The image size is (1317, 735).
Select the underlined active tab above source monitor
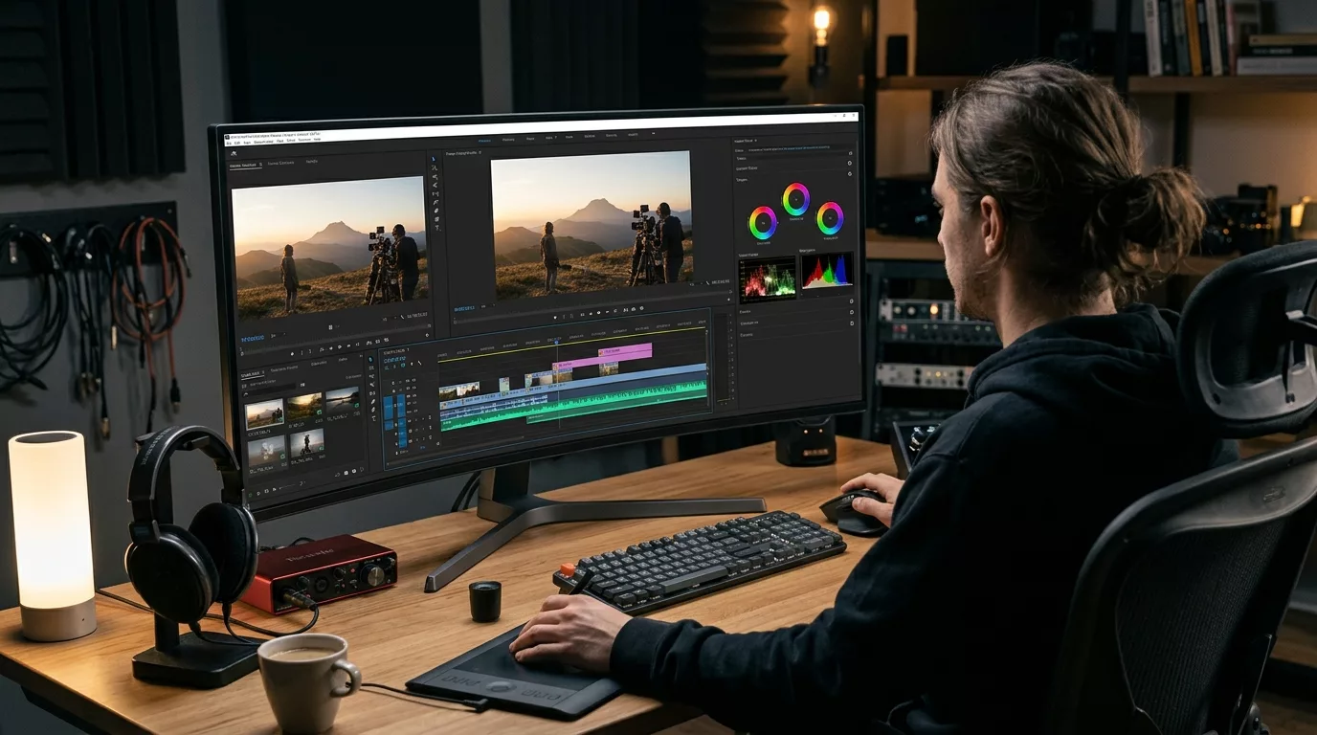pos(244,165)
